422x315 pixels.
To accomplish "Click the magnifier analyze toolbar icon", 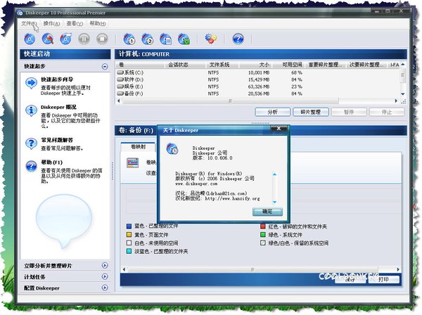I will pyautogui.click(x=48, y=39).
